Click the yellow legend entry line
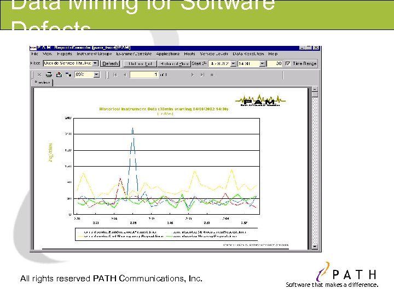 [80, 237]
